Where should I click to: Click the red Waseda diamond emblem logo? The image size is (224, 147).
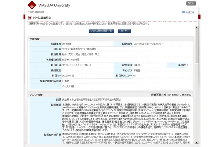[32, 5]
